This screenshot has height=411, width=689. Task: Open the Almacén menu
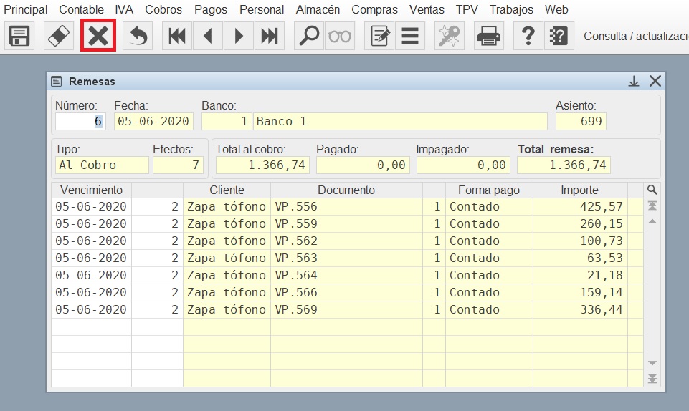click(x=318, y=10)
